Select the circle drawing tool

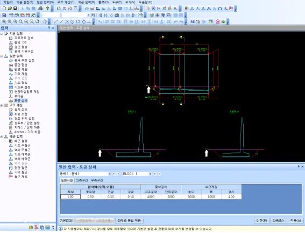point(73,21)
